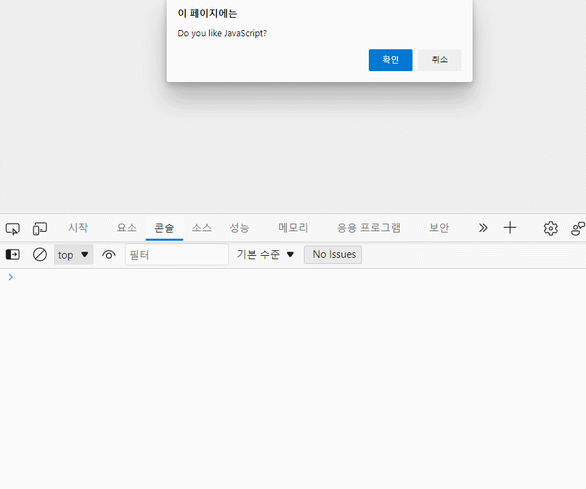The image size is (586, 489).
Task: Add a new tool with plus icon
Action: (x=510, y=228)
